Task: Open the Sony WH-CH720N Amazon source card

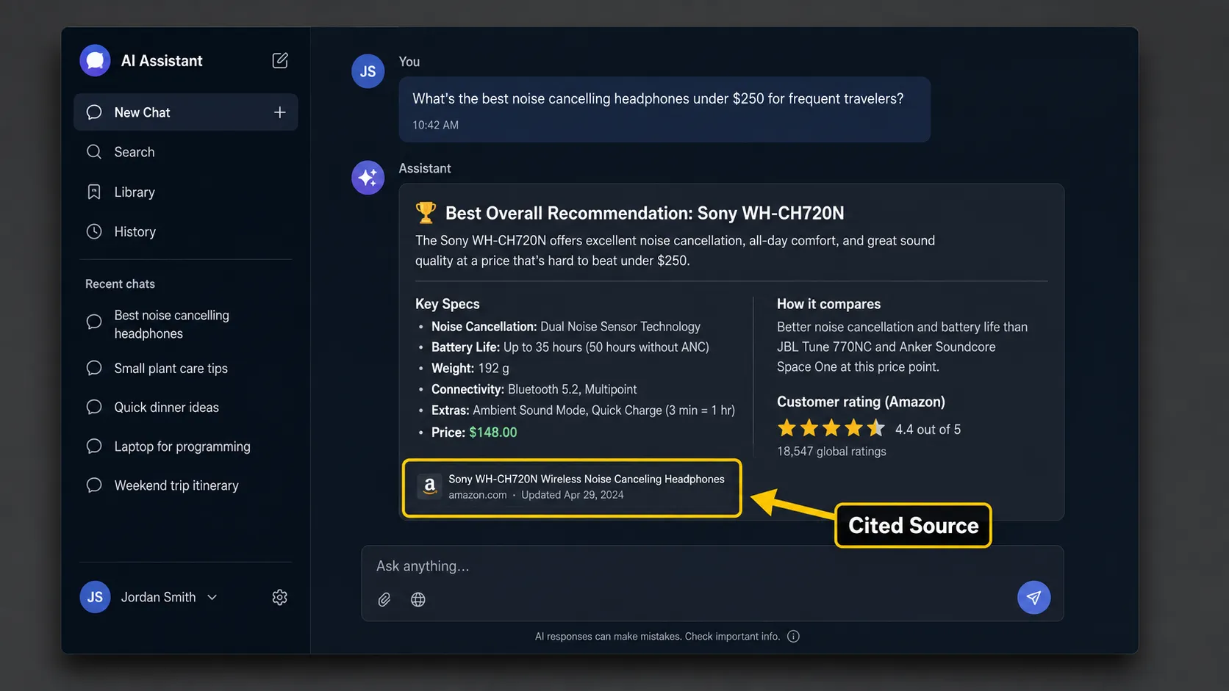Action: 572,488
